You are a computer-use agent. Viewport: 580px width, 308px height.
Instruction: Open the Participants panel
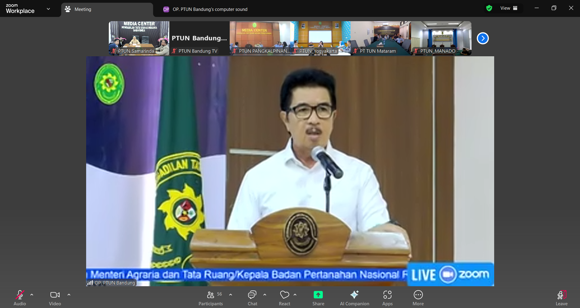pyautogui.click(x=211, y=298)
